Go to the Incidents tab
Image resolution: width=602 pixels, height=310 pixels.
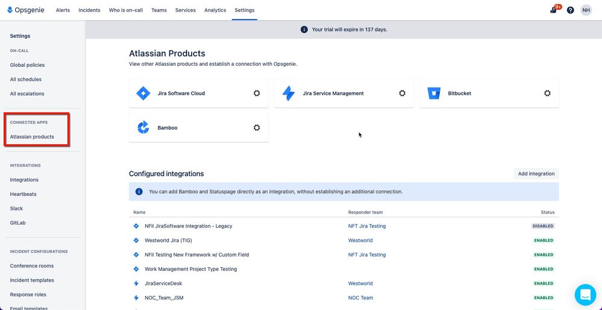click(x=89, y=10)
